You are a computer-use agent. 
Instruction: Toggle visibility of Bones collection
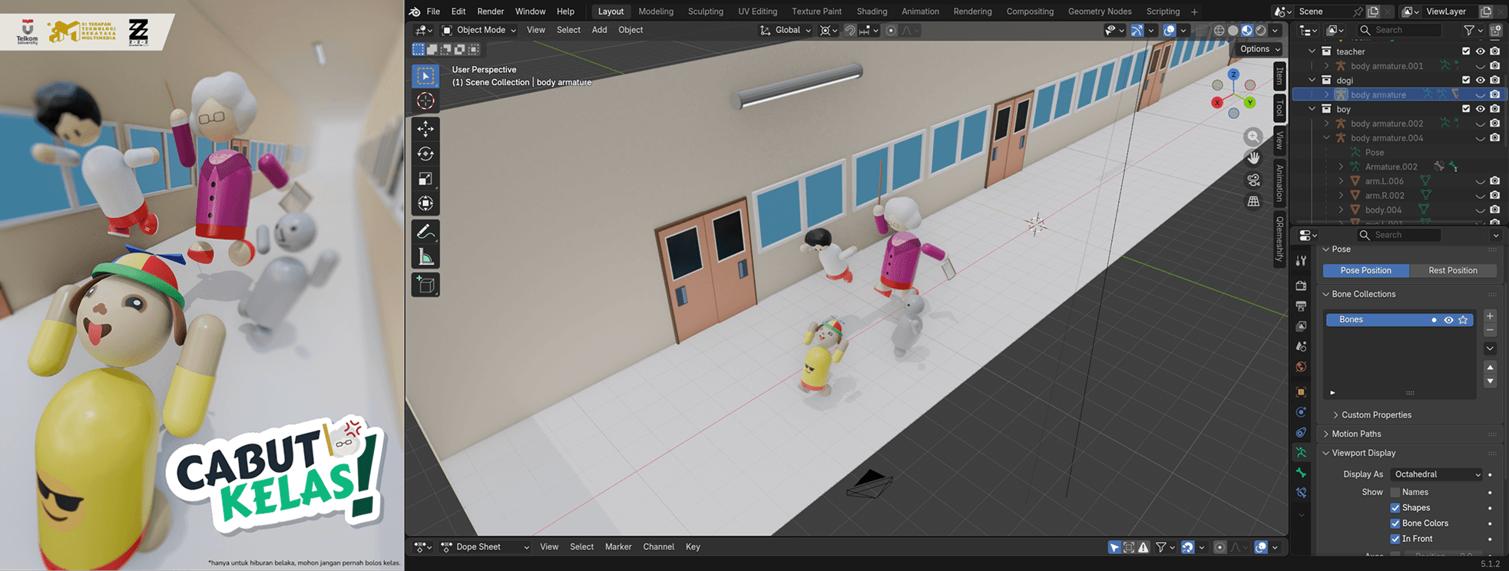tap(1448, 320)
